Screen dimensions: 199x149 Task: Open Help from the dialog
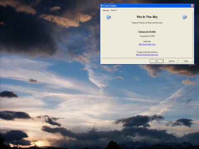[186, 61]
